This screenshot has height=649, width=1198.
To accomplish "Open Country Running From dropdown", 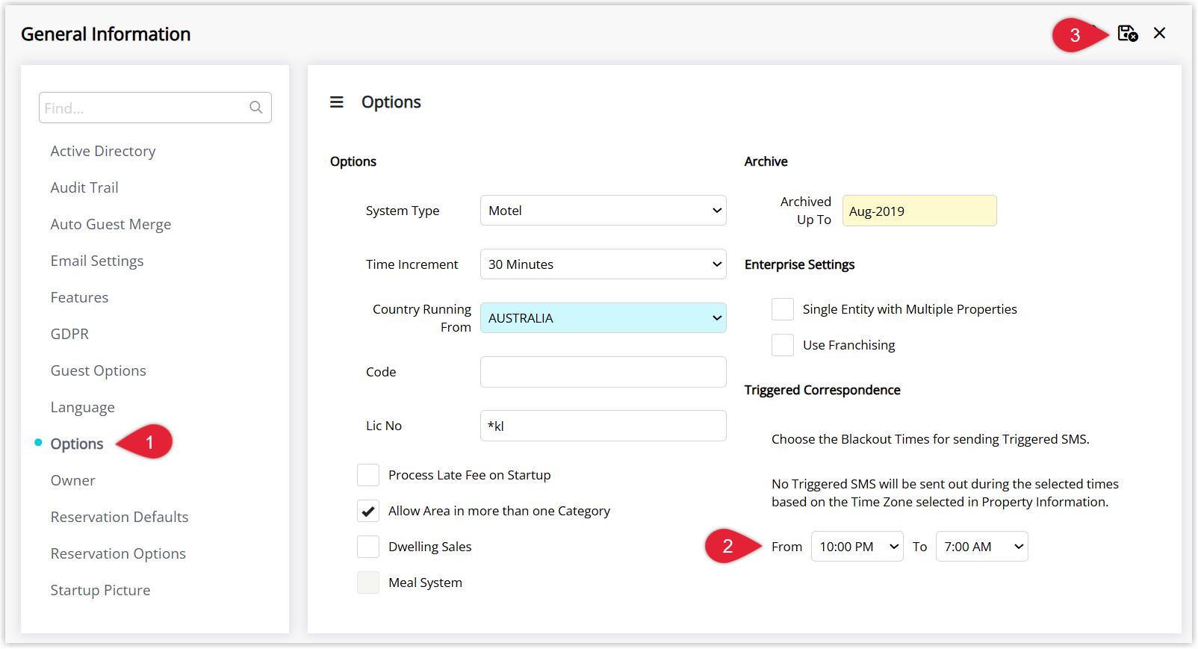I will [603, 318].
